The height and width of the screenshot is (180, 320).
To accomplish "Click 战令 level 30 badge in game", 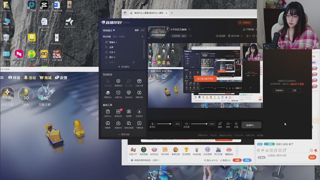I will [26, 94].
